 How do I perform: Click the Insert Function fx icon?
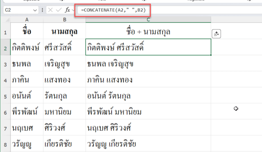point(67,10)
